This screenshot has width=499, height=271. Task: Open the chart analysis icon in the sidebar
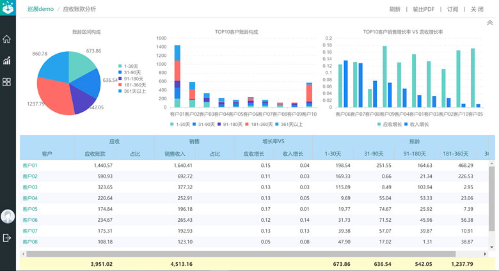coord(7,61)
